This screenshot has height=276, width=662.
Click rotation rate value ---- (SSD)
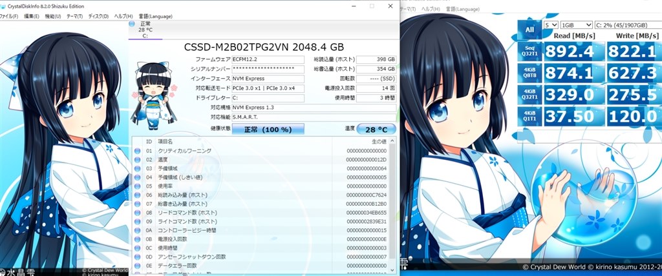click(x=376, y=79)
